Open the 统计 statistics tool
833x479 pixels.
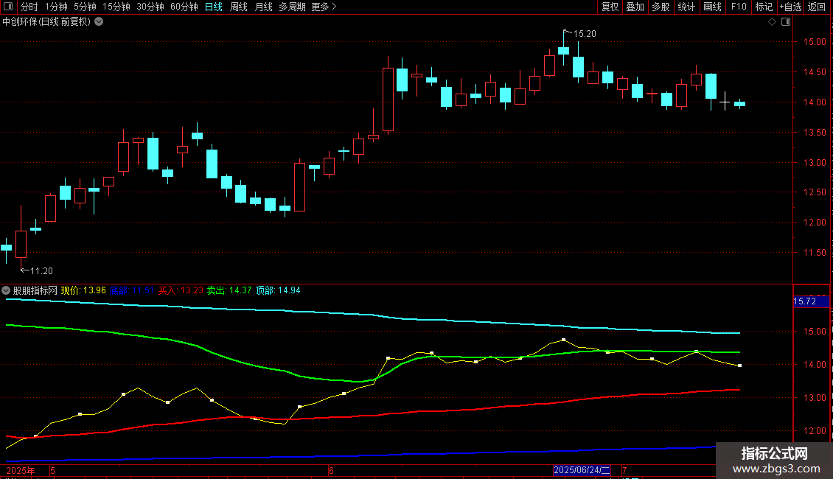(x=686, y=7)
